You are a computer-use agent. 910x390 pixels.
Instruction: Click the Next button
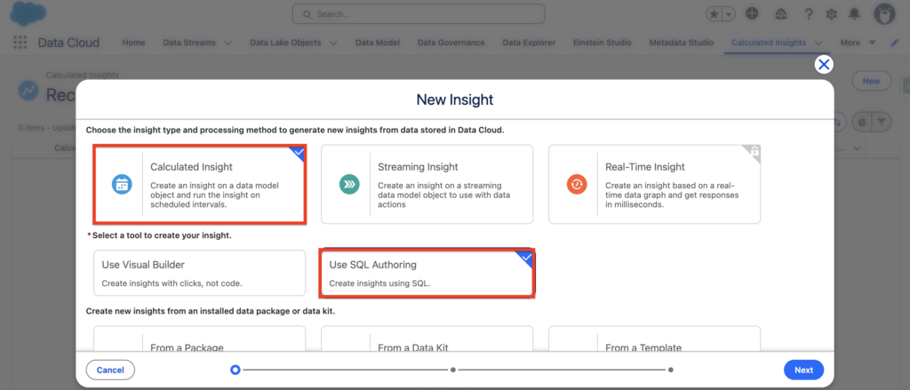pyautogui.click(x=803, y=370)
